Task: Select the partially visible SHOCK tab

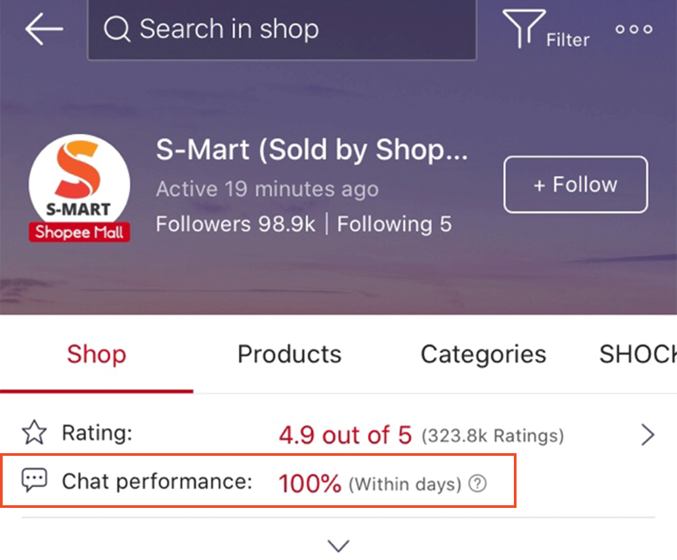Action: click(x=638, y=354)
